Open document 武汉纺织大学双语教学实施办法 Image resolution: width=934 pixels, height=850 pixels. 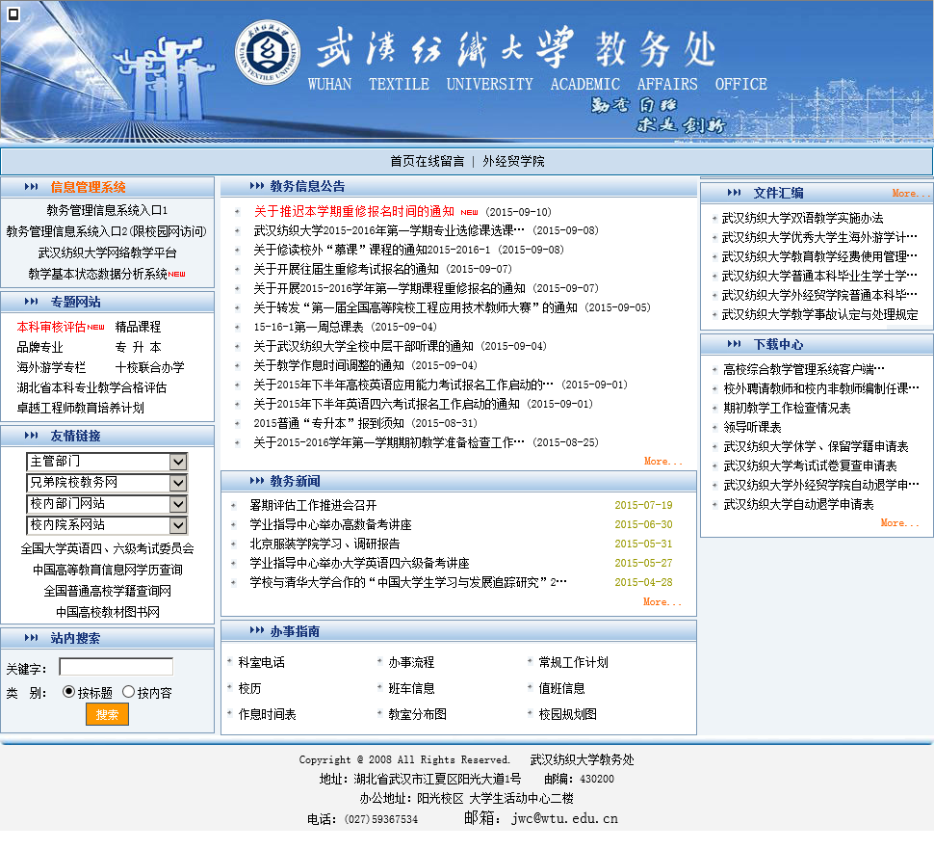[x=802, y=218]
